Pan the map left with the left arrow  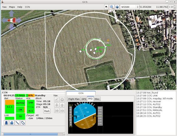pyautogui.click(x=4, y=20)
